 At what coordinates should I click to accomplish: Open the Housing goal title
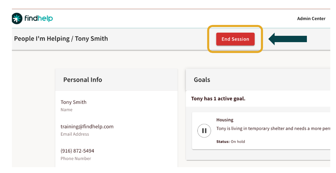pyautogui.click(x=225, y=120)
